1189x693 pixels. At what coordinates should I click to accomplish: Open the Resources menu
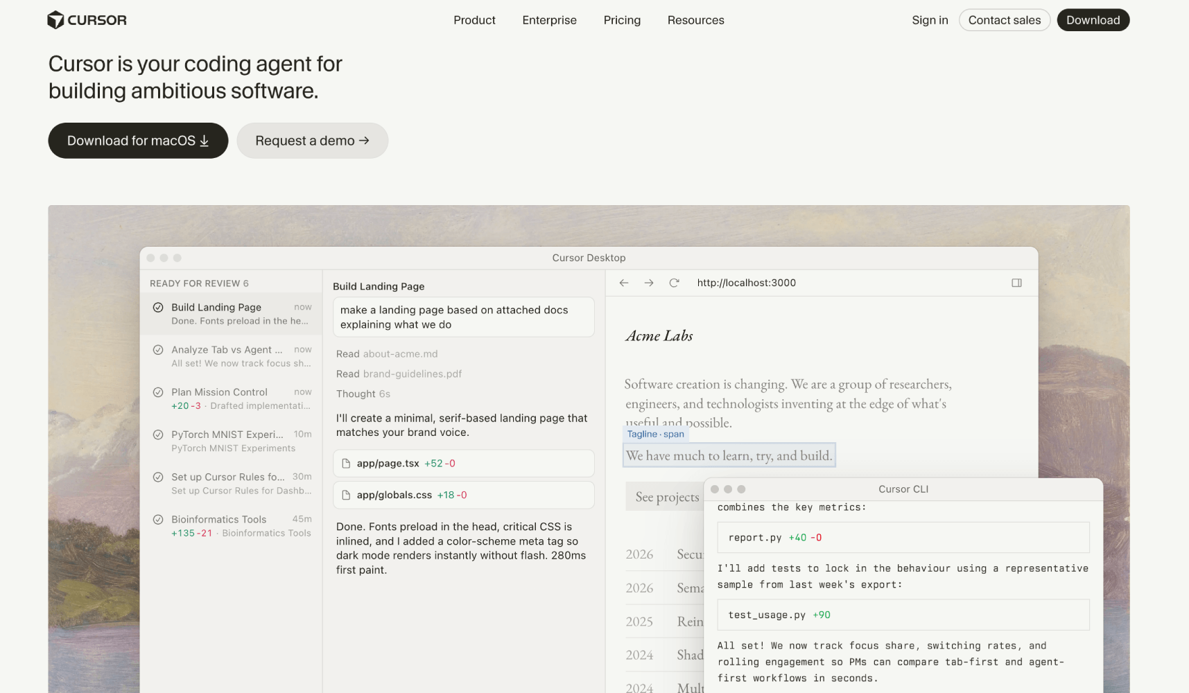[x=695, y=20]
